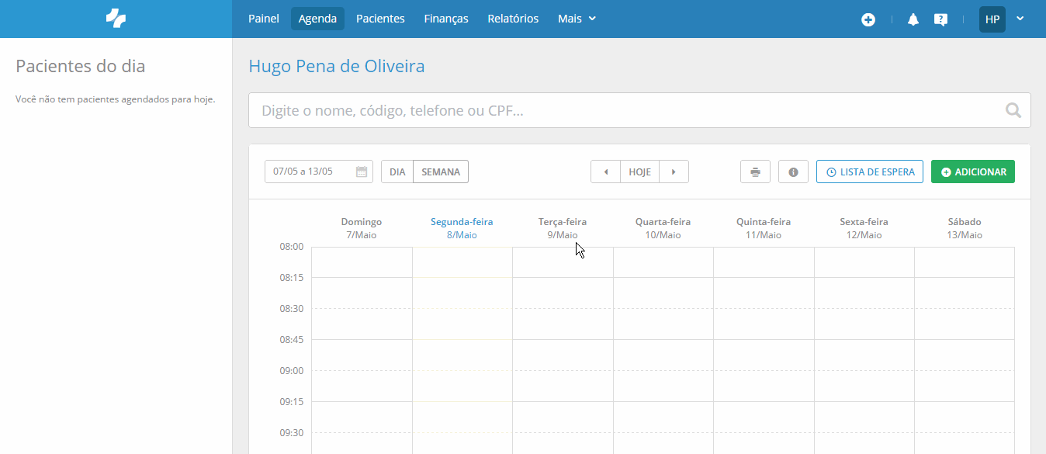Click the app logo in the sidebar header
This screenshot has height=454, width=1046.
[115, 18]
